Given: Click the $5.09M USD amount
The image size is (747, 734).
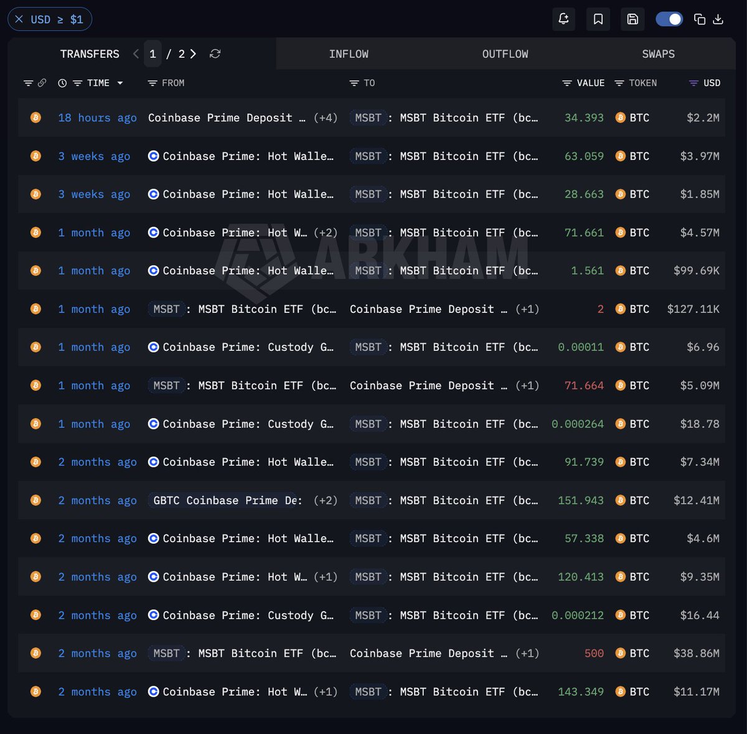Looking at the screenshot, I should click(700, 386).
